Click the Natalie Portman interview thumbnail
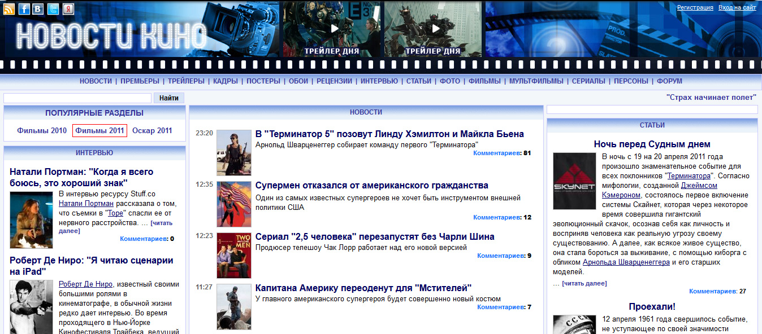Screen dimensions: 762x334 pos(32,220)
